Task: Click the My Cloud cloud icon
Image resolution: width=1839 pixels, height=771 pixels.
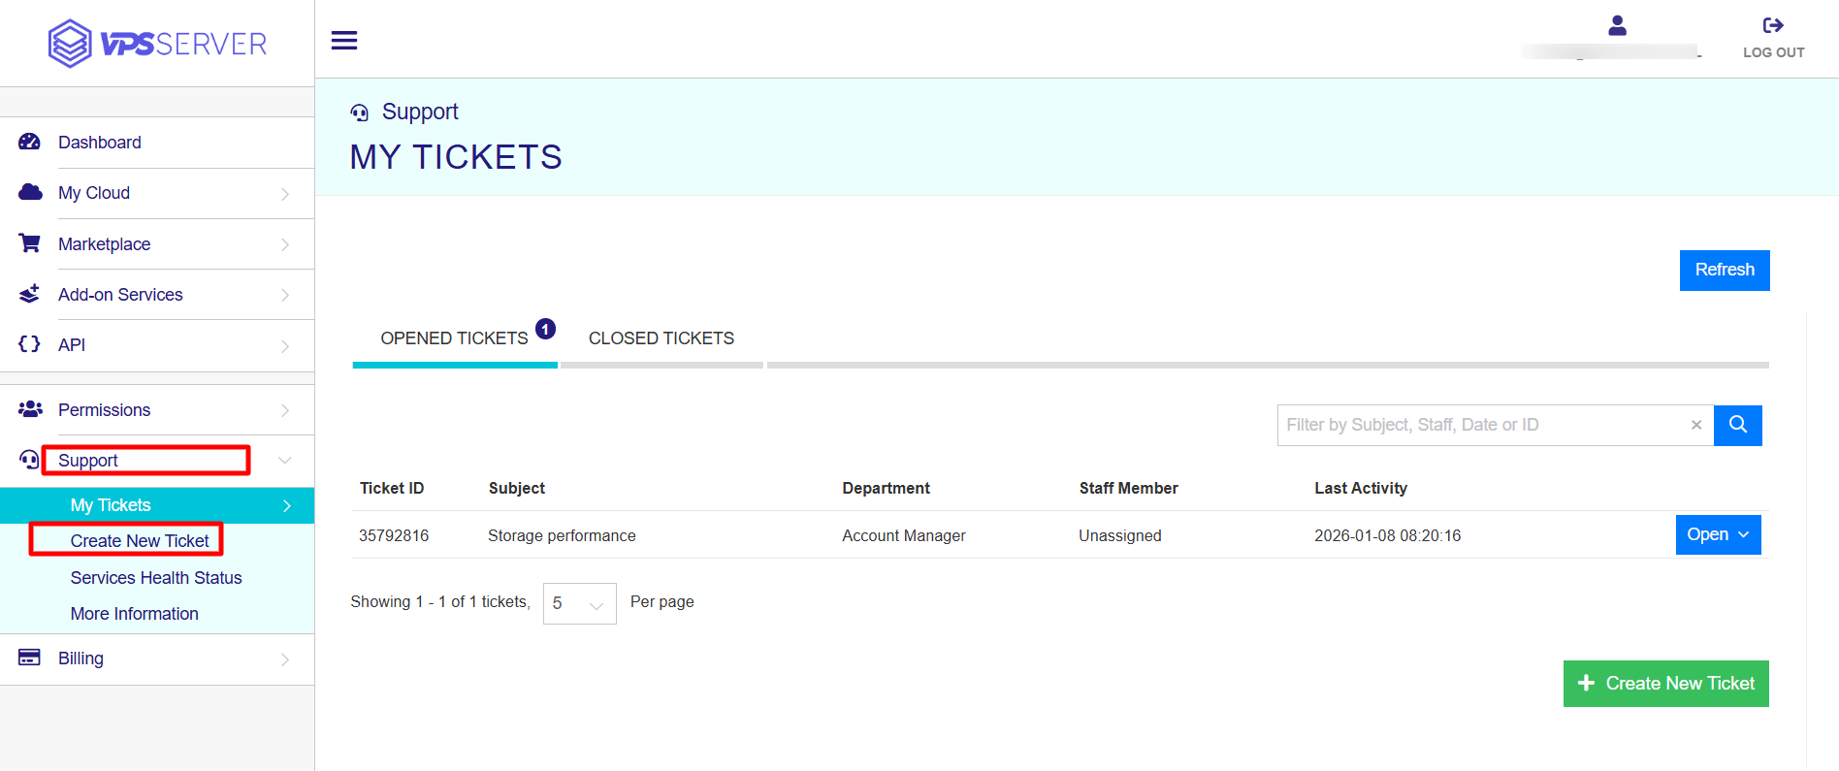Action: pos(30,192)
